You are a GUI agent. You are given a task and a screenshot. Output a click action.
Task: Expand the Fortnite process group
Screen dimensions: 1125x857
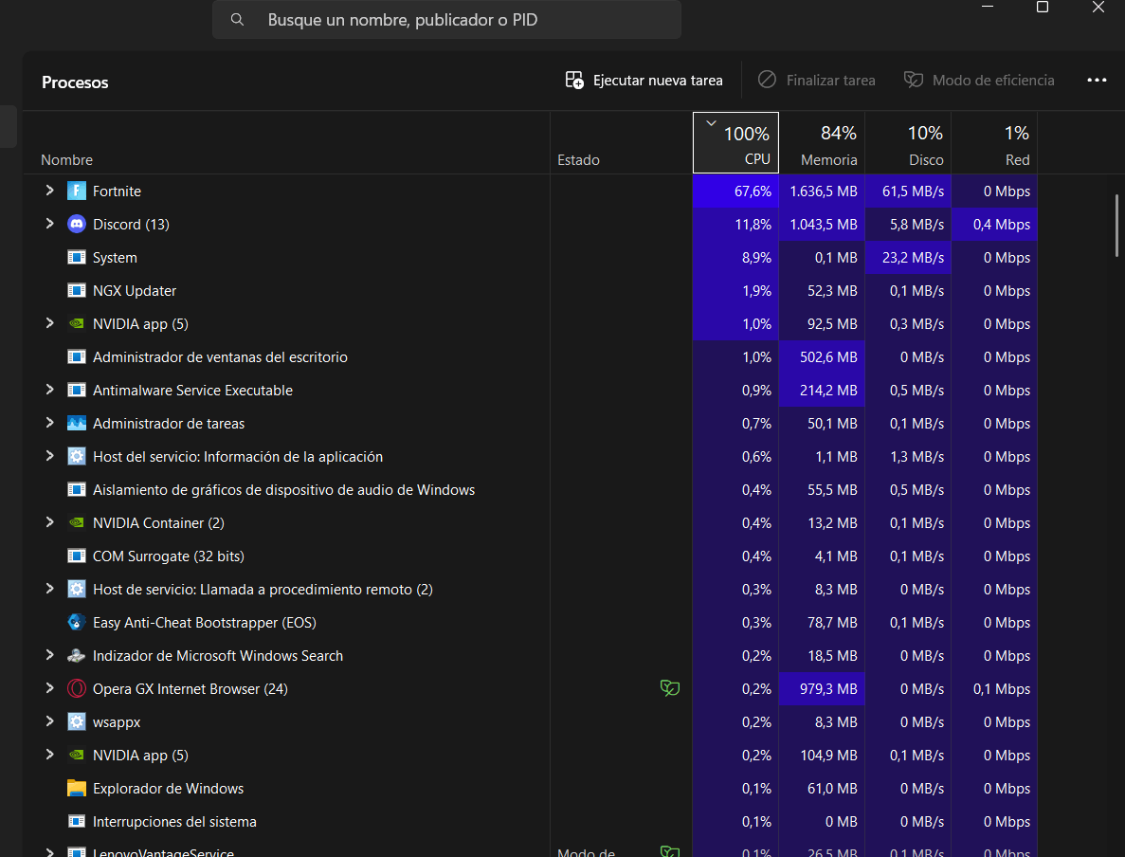[49, 191]
